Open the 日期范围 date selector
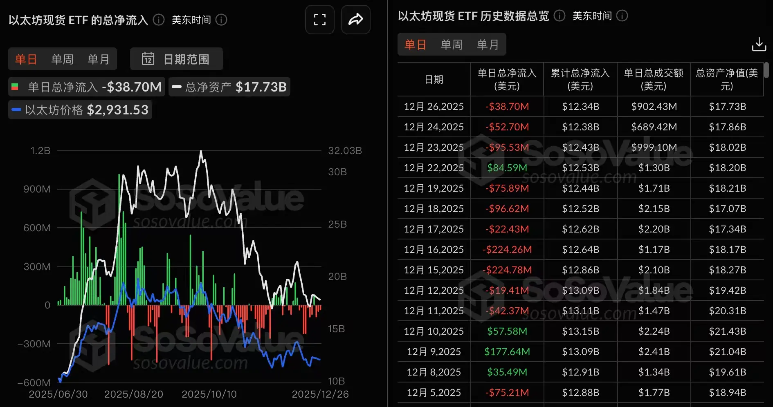Viewport: 773px width, 407px height. (186, 59)
